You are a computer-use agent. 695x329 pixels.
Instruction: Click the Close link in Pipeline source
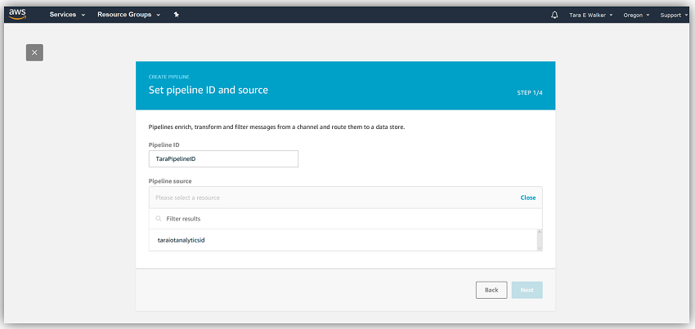[527, 198]
